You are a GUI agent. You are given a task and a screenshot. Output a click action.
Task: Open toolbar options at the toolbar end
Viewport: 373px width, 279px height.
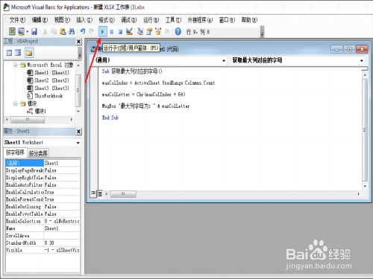click(262, 32)
